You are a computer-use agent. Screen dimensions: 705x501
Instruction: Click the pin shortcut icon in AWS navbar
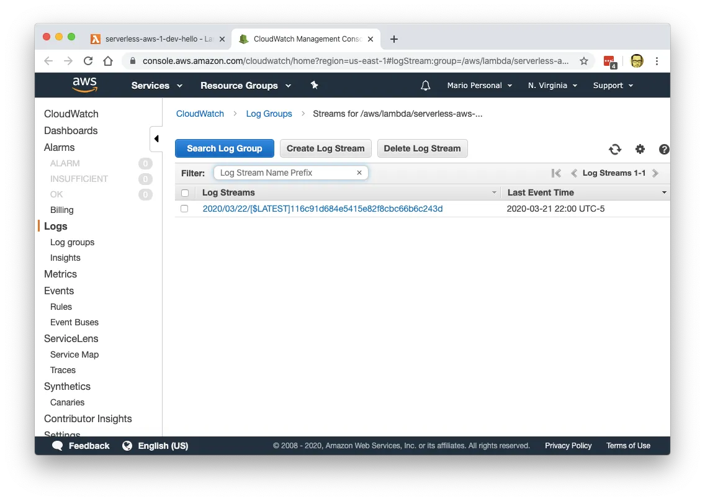coord(314,85)
